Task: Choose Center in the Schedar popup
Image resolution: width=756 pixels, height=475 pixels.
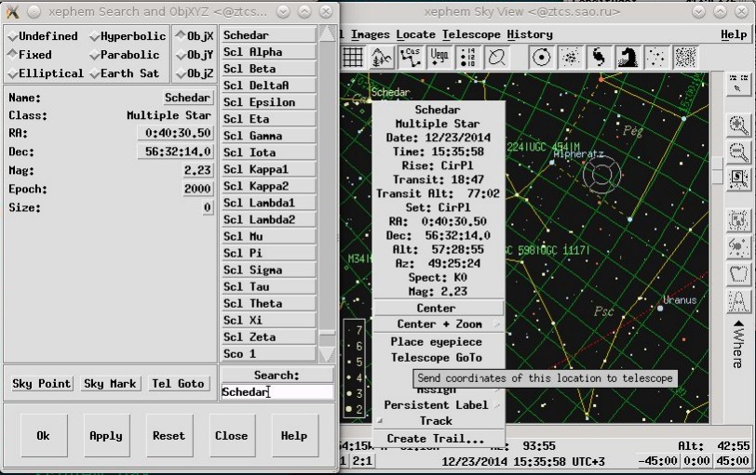Action: 439,308
